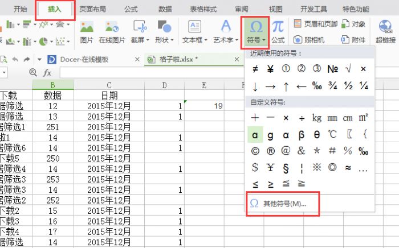
Task: Click the 符号 Omega symbol button
Action: pos(256,32)
